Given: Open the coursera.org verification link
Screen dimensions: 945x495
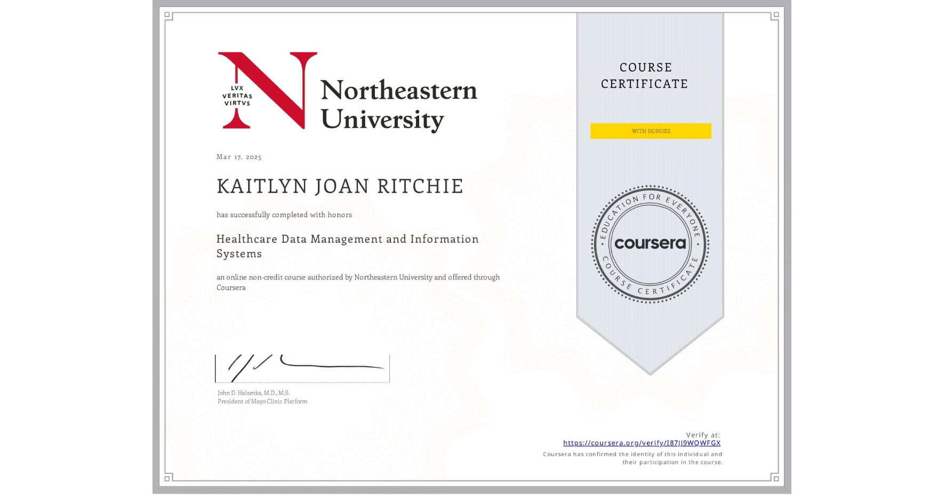Looking at the screenshot, I should click(x=641, y=443).
